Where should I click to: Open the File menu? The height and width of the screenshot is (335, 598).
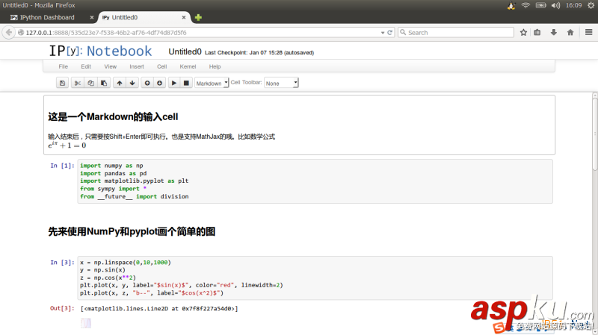click(64, 66)
